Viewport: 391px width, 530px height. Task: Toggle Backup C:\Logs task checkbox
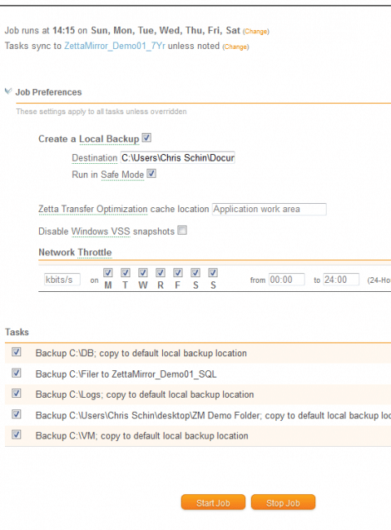[16, 394]
